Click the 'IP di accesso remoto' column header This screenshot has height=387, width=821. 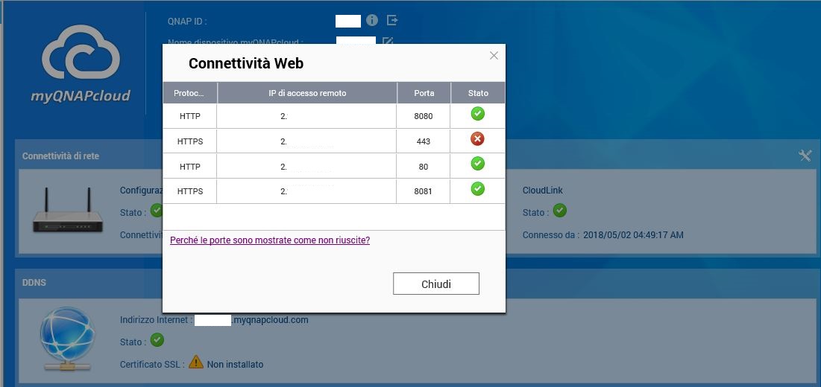(x=307, y=93)
